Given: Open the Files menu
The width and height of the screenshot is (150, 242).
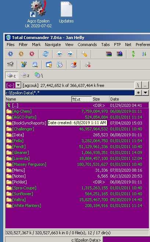Looking at the screenshot, I should tap(10, 45).
